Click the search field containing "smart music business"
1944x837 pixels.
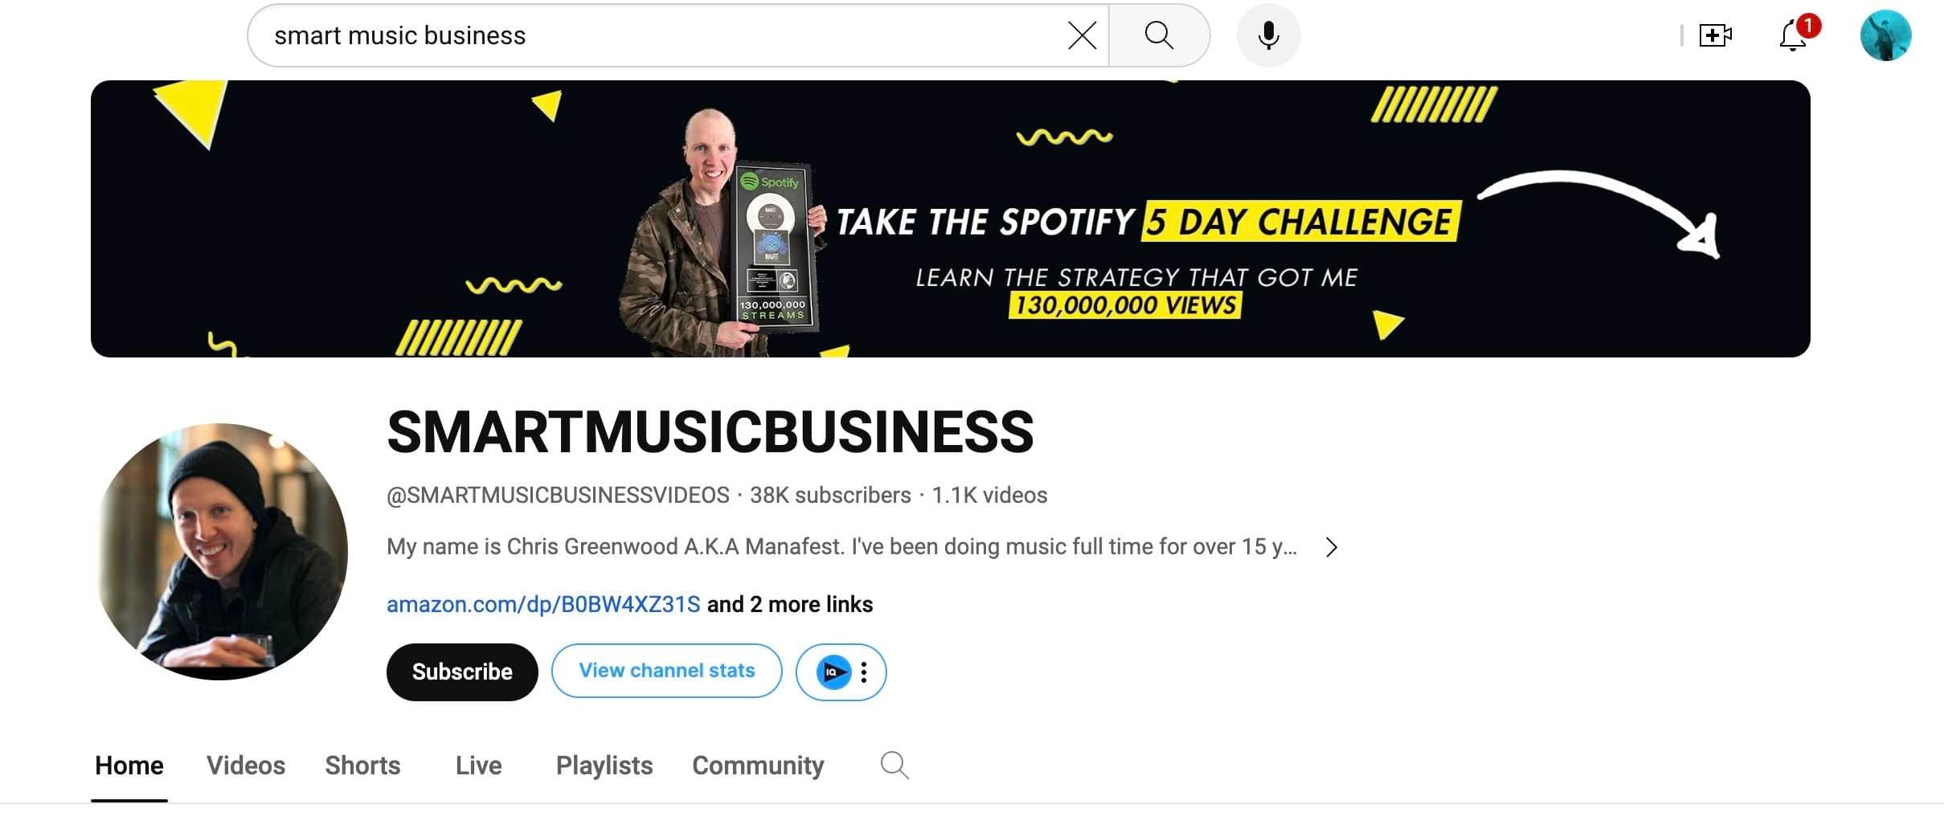667,35
